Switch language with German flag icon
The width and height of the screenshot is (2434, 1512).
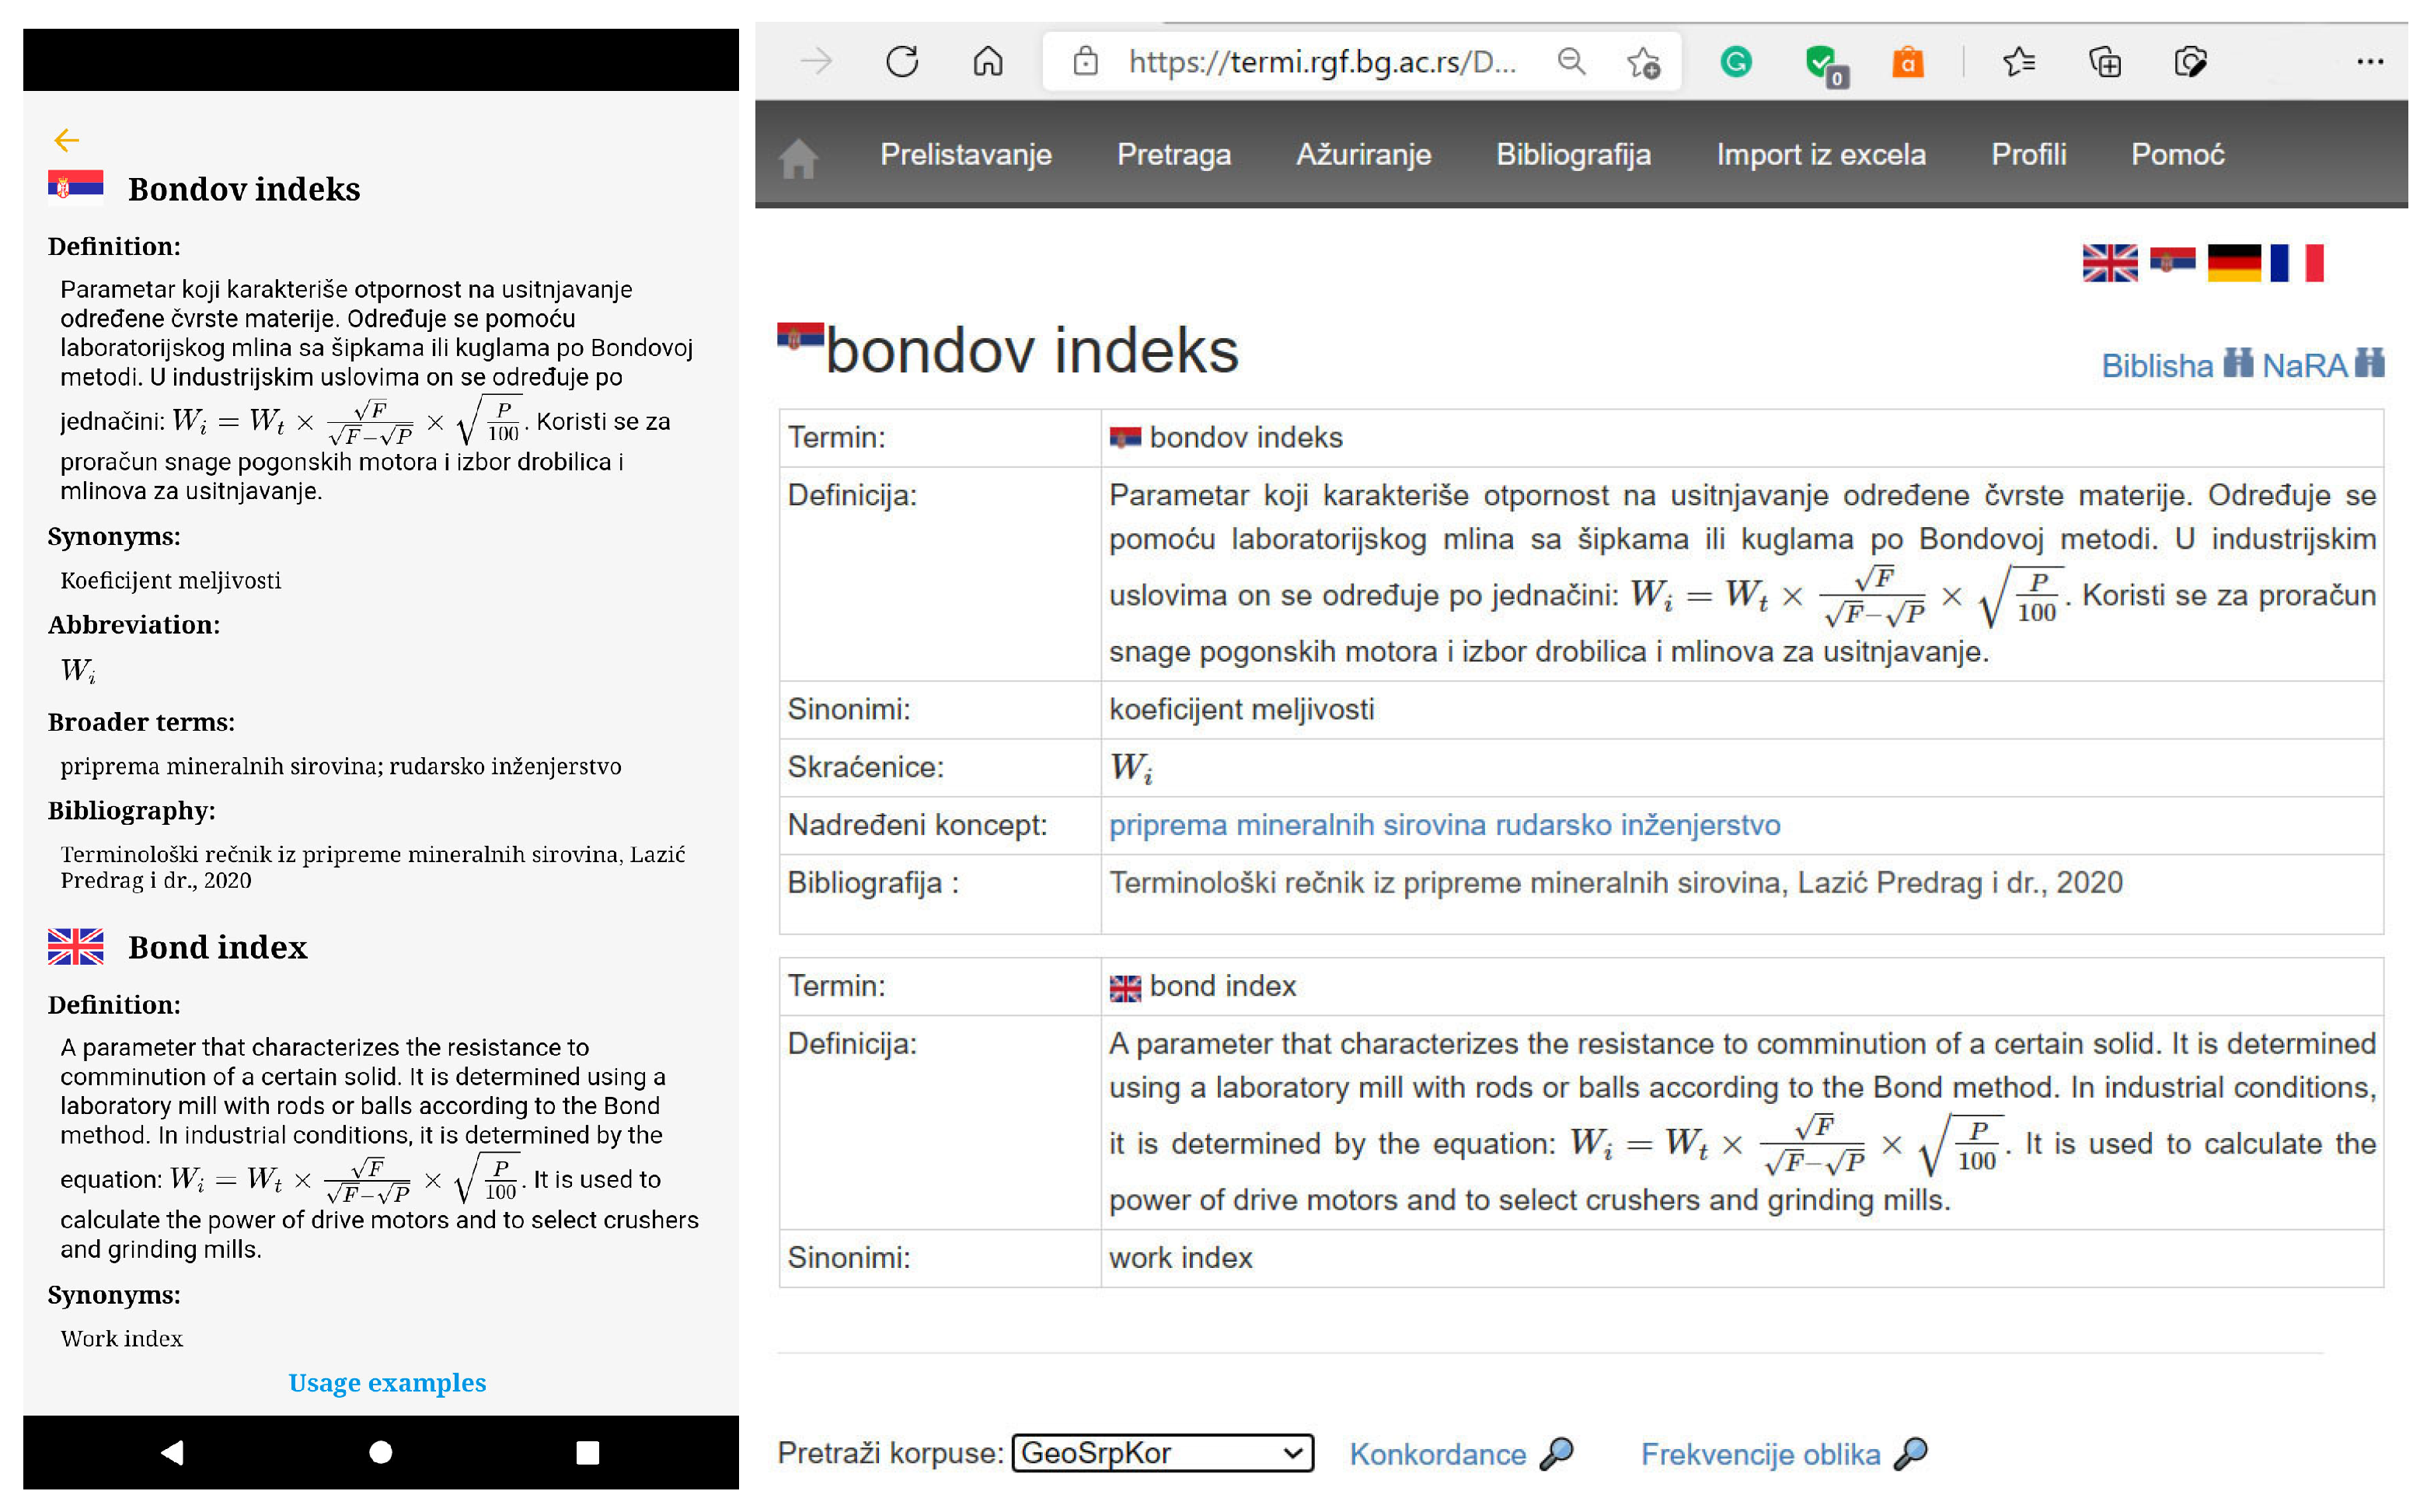click(x=2234, y=263)
